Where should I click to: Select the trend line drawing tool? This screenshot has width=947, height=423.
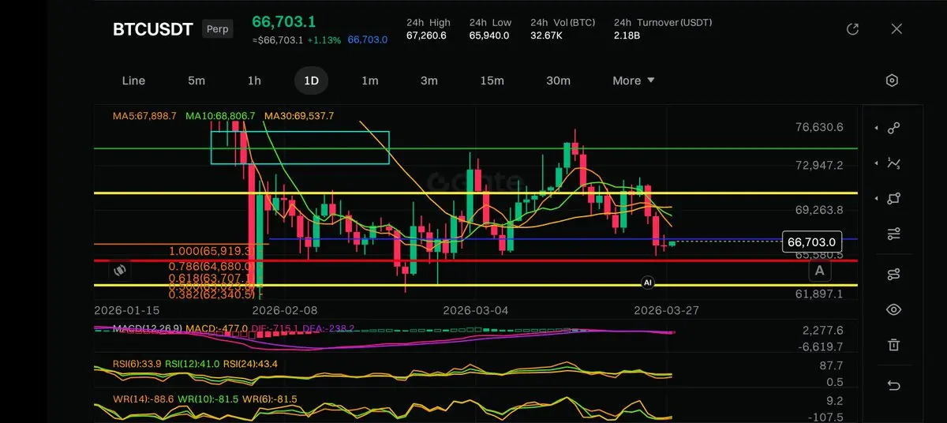point(893,128)
